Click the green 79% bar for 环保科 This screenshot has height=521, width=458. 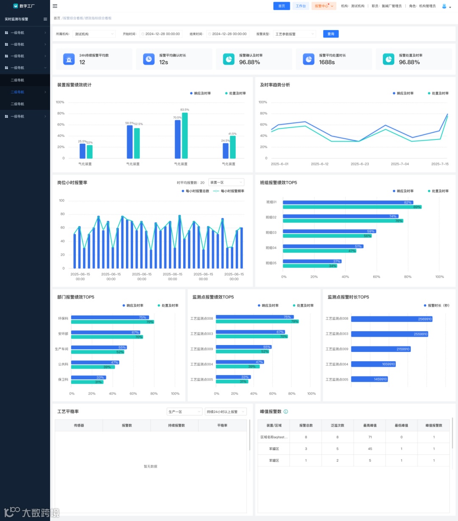[112, 322]
